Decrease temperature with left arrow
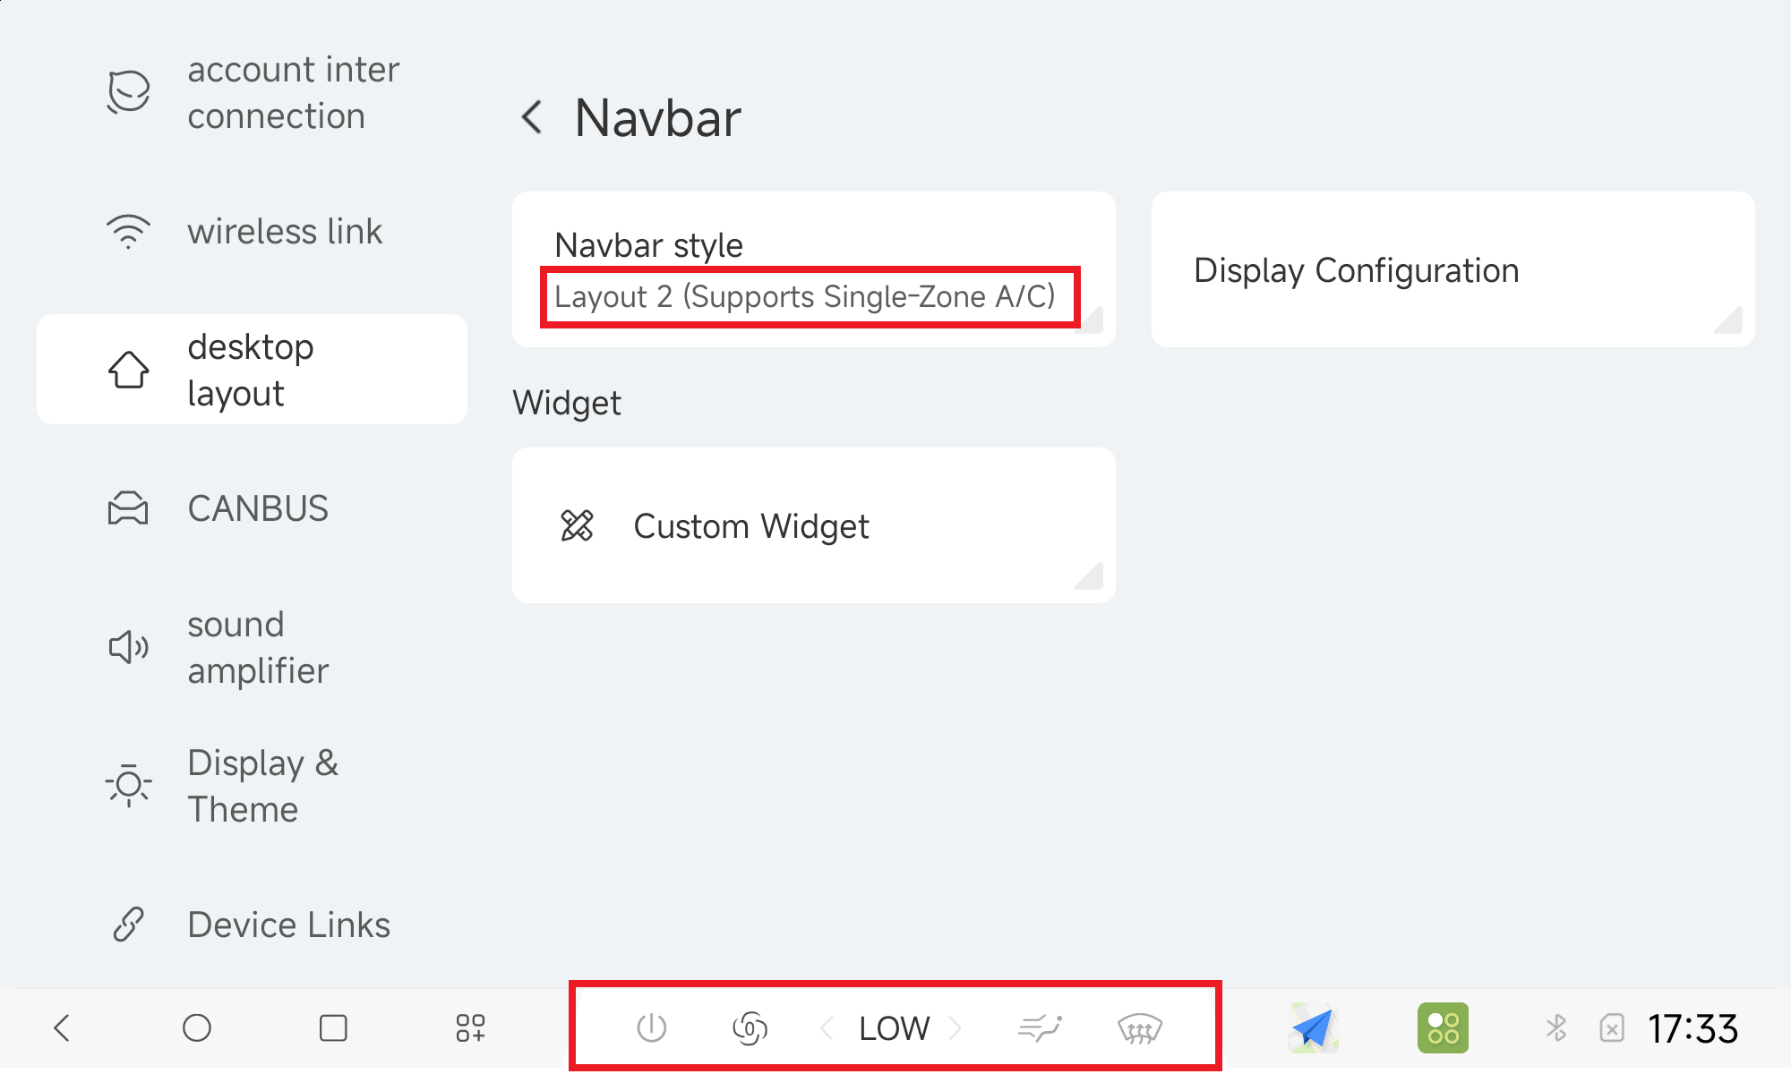 coord(827,1027)
